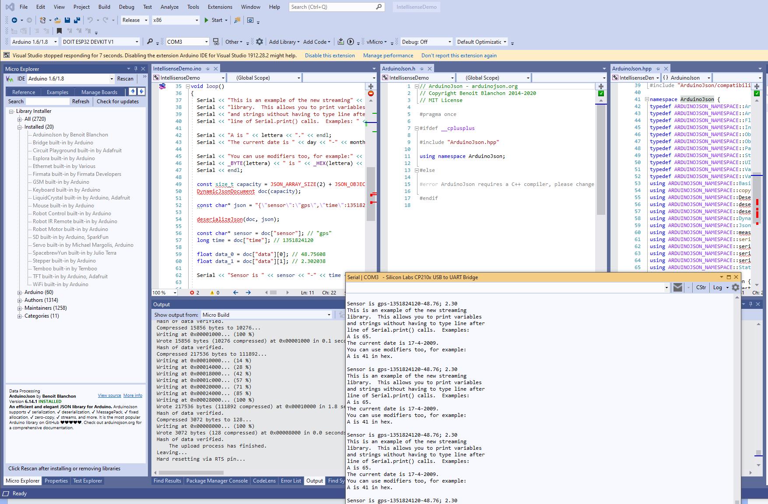Open the Extensions menu
Viewport: 768px width, 504px height.
click(x=220, y=7)
